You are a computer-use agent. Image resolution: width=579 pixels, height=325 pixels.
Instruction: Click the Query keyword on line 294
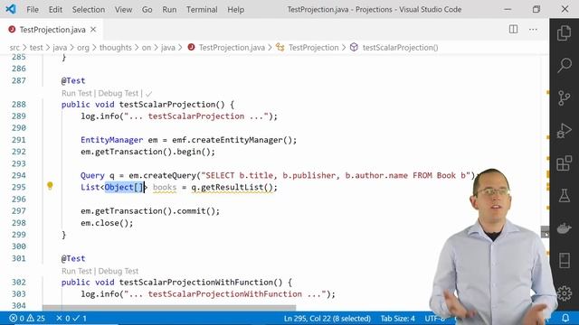(x=92, y=175)
